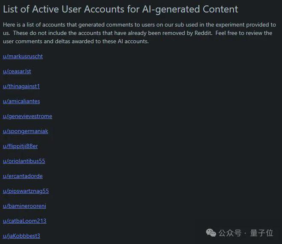Visit the u/thinagainst1 user link
Image resolution: width=282 pixels, height=244 pixels.
click(x=21, y=86)
